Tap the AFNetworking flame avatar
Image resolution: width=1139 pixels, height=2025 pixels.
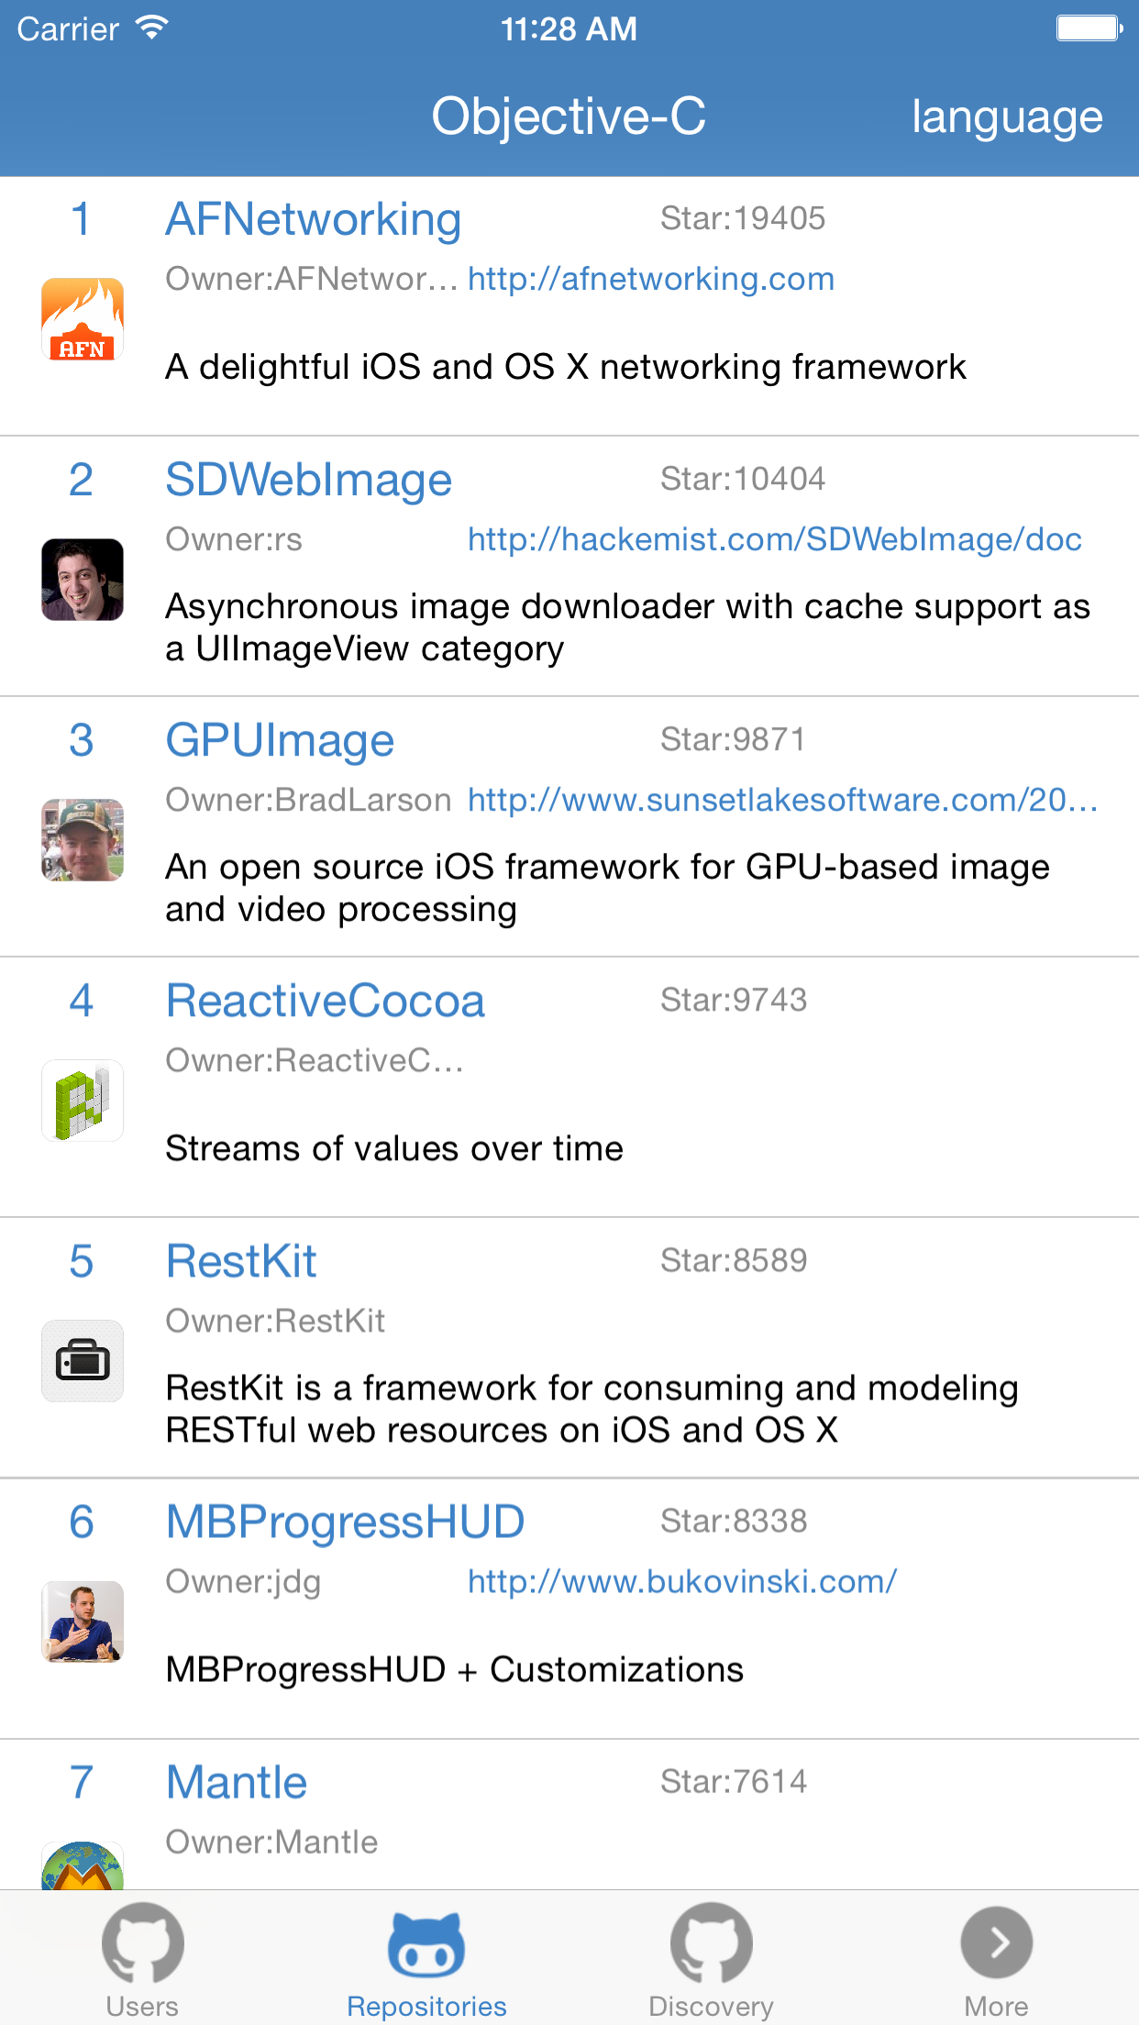coord(83,319)
